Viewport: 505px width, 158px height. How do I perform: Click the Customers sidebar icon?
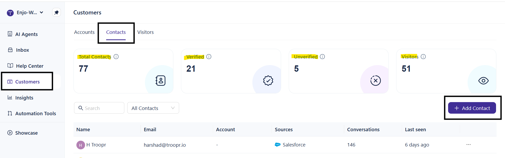pos(10,82)
